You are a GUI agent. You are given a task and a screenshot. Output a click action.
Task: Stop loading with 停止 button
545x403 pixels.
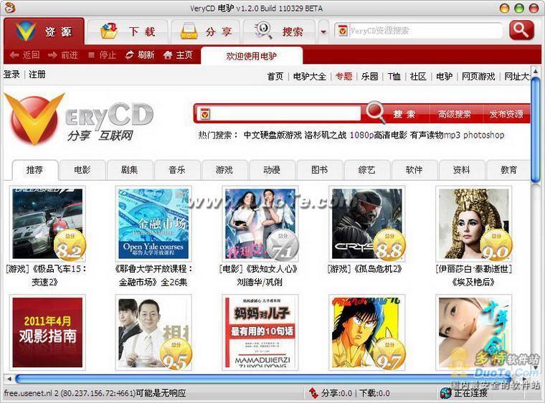(102, 55)
